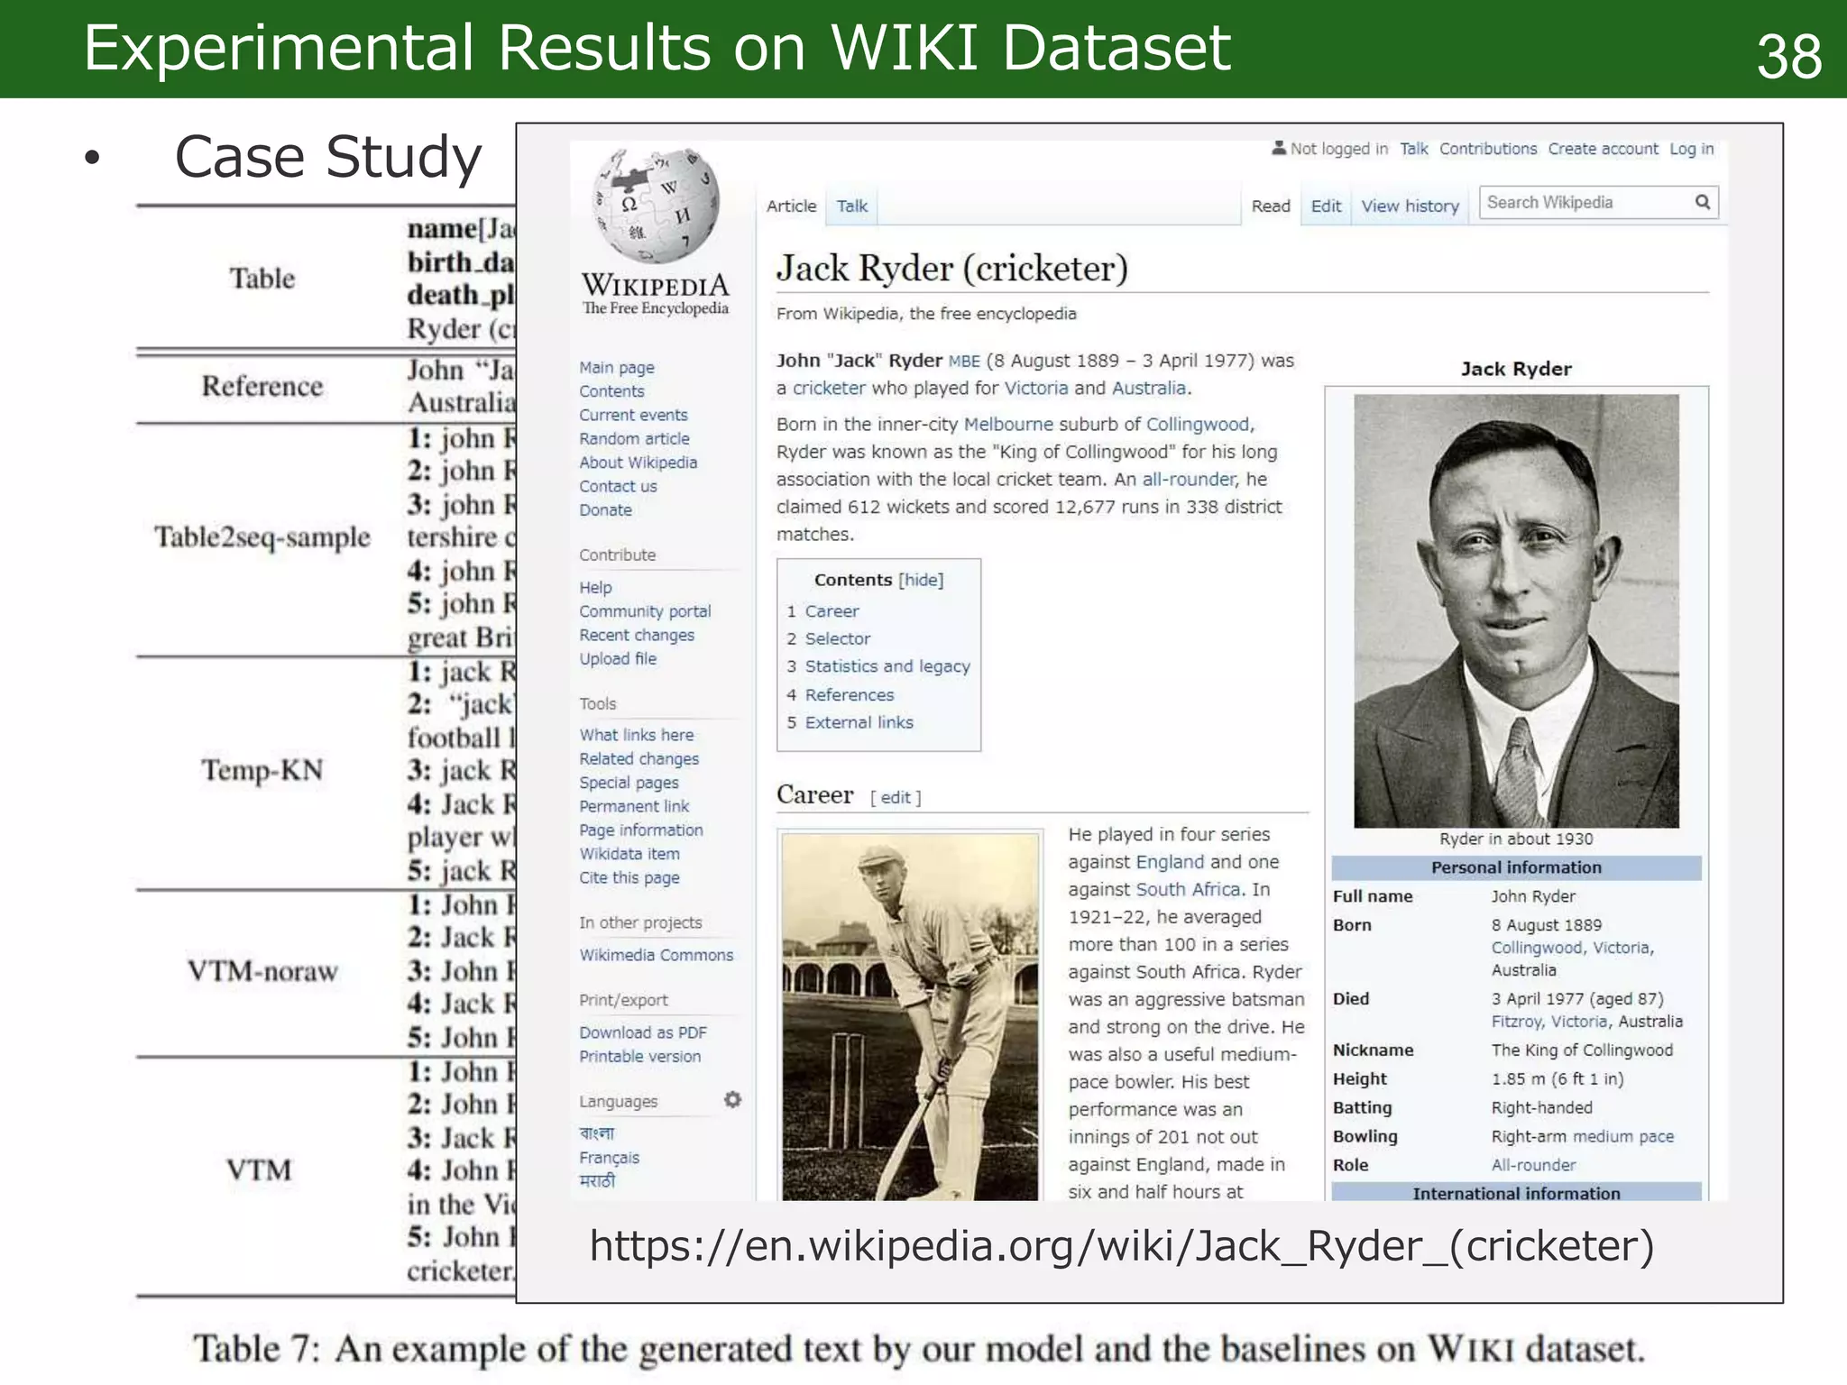This screenshot has height=1385, width=1847.
Task: Select the Edit tab
Action: click(x=1326, y=206)
